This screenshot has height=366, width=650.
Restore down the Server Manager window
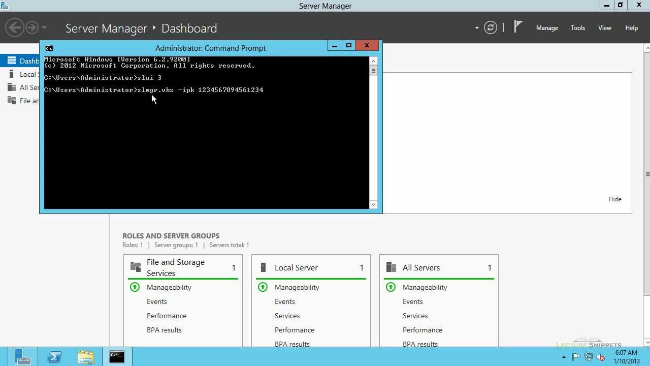click(621, 5)
